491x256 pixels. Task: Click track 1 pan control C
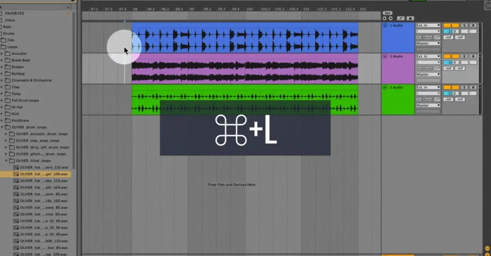[x=469, y=31]
